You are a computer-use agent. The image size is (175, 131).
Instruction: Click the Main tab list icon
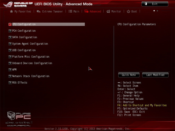70,11
